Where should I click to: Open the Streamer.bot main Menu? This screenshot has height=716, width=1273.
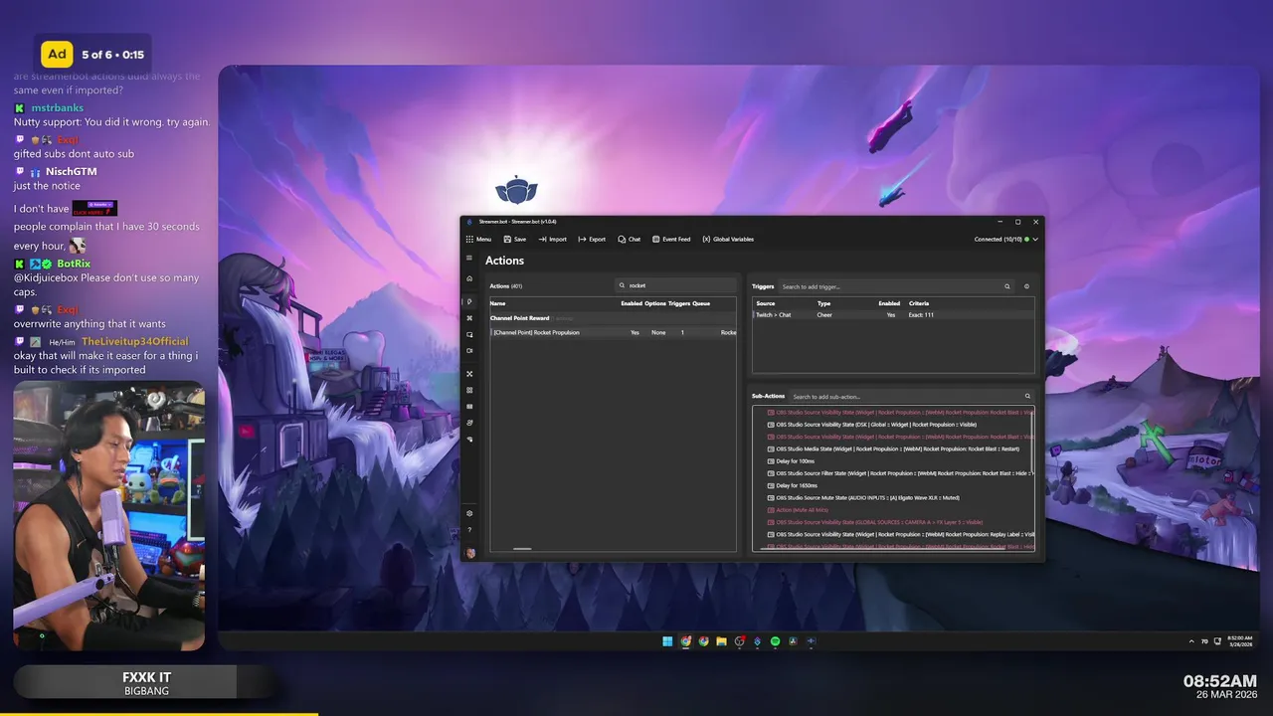pos(478,239)
